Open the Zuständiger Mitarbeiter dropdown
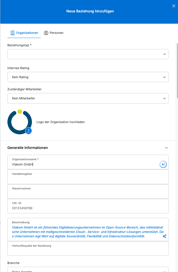The height and width of the screenshot is (272, 178). pos(88,98)
